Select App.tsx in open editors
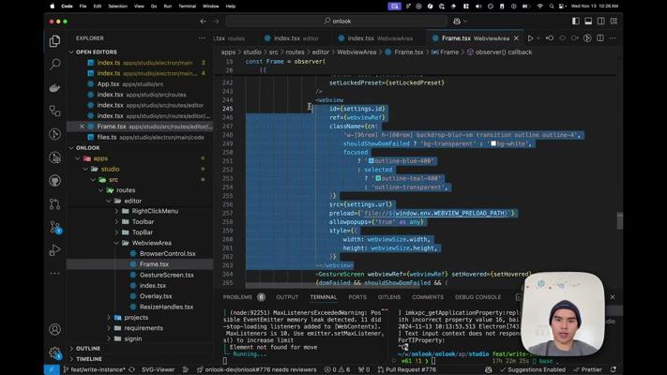 108,83
